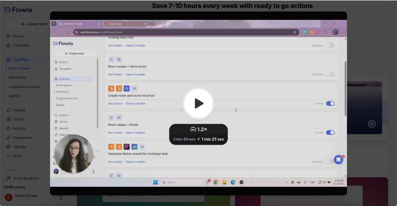Click the email icon above Generate follow-emails for HubSpot deal

[x=142, y=147]
